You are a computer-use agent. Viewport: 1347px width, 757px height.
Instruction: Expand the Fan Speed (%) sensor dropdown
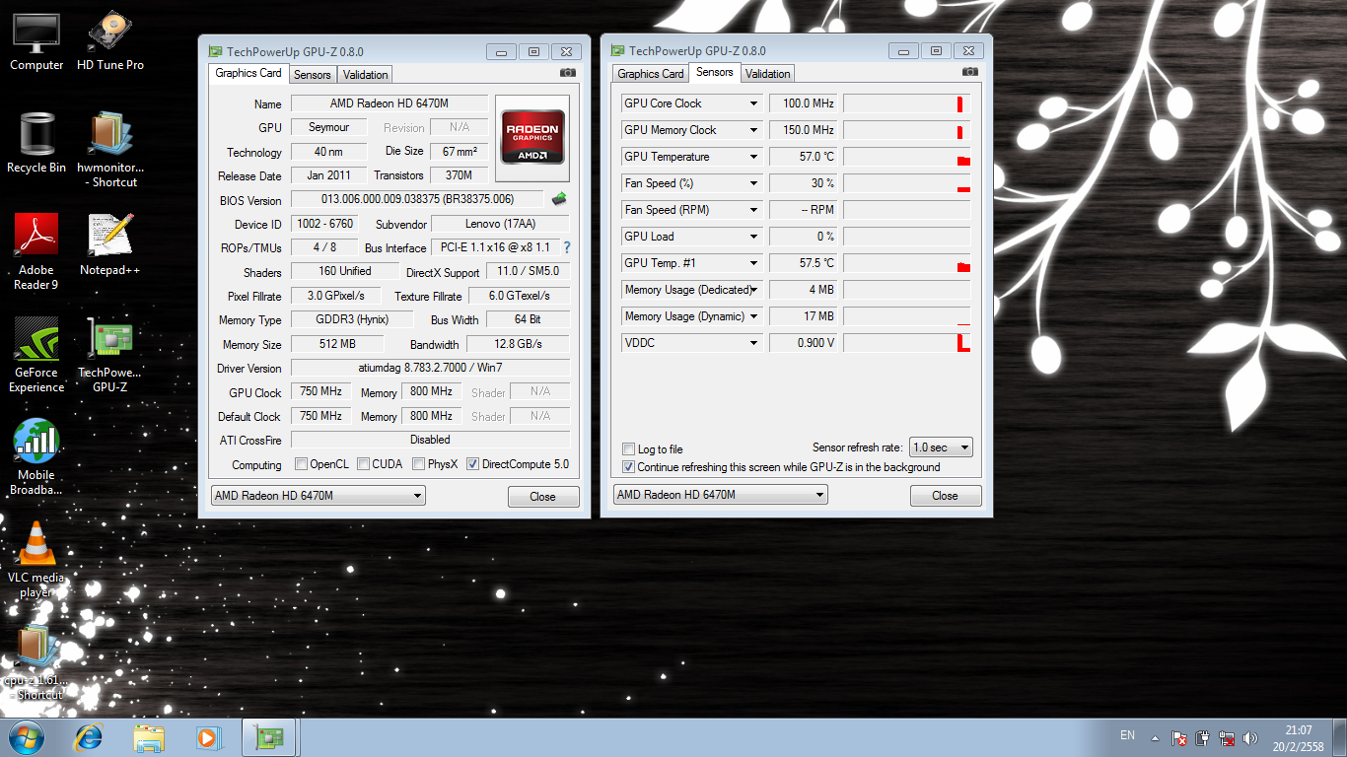[753, 183]
